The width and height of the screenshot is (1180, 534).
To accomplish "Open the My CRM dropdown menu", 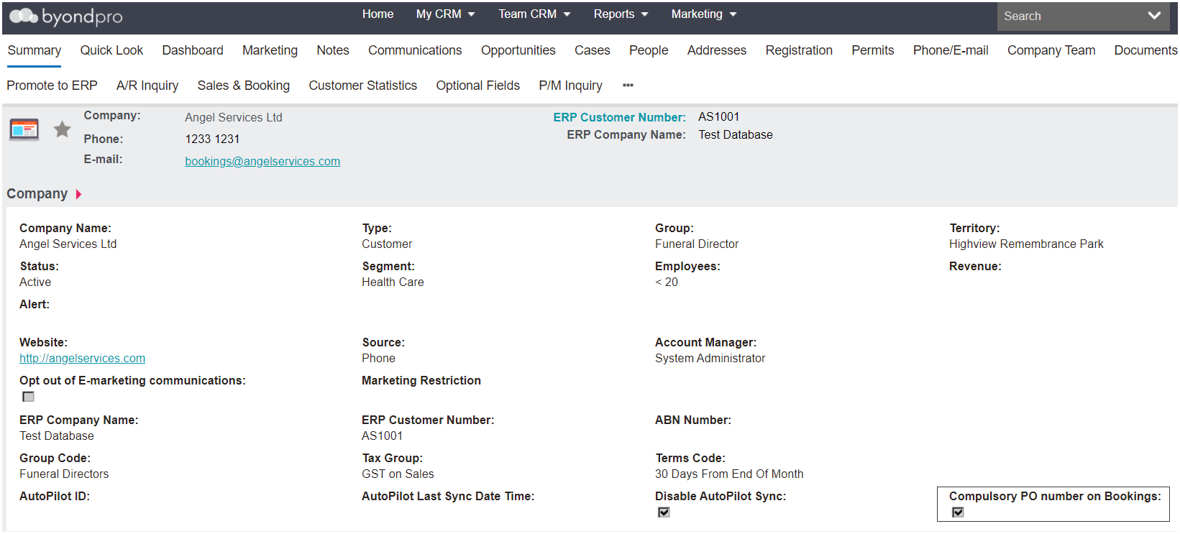I will point(445,14).
